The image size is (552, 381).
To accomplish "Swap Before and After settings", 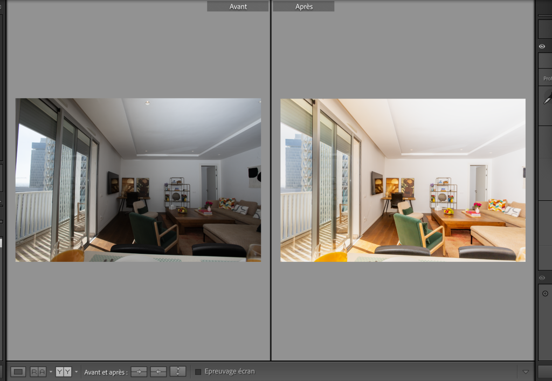I will click(178, 372).
